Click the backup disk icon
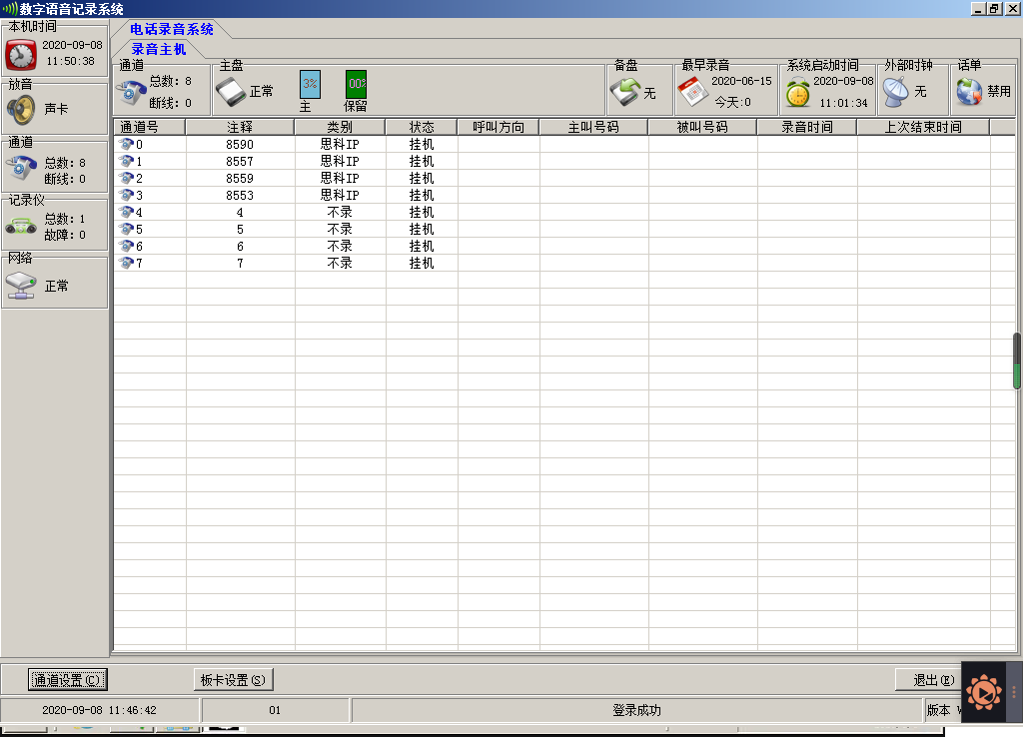 pos(625,92)
